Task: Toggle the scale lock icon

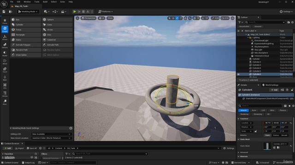Action: point(256,131)
